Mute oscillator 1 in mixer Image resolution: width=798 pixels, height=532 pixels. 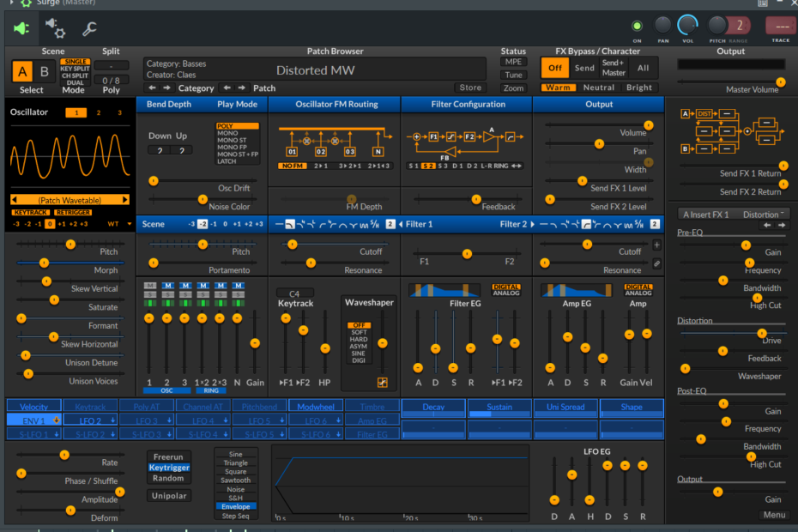point(149,286)
